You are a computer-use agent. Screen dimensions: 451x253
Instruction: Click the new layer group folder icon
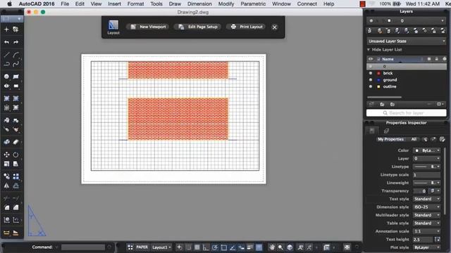tap(382, 104)
